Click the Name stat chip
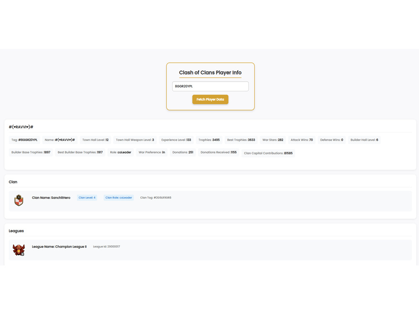This screenshot has height=314, width=419. point(60,140)
